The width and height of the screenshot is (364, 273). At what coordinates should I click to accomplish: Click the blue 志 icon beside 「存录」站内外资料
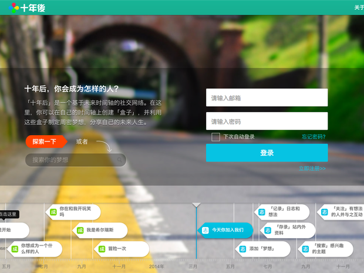(268, 230)
